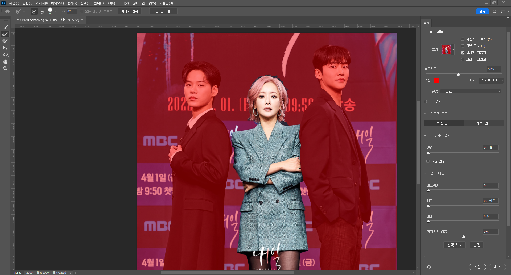The height and width of the screenshot is (275, 511).
Task: Click the Photoshop logo icon
Action: pos(3,3)
